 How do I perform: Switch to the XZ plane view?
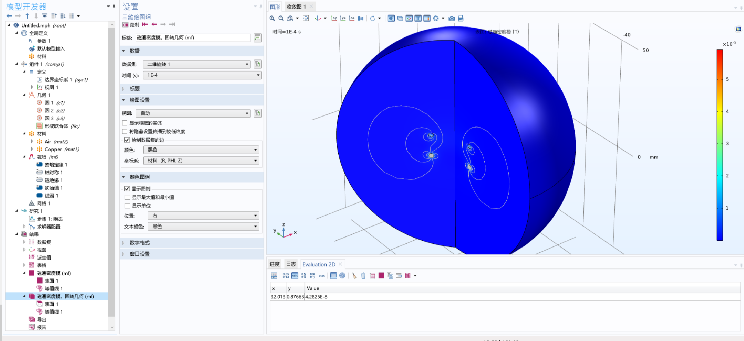[352, 18]
